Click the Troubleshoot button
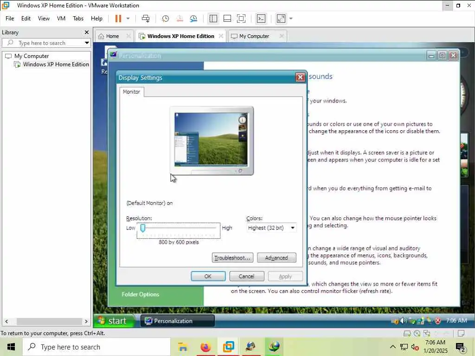Image resolution: width=475 pixels, height=356 pixels. tap(233, 258)
